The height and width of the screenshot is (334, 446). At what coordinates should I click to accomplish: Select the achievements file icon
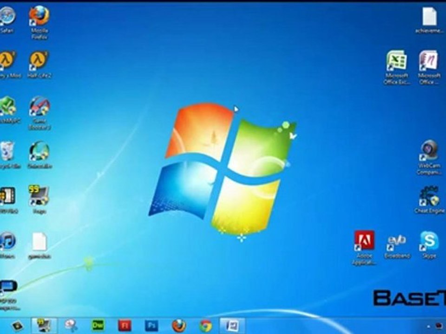click(429, 20)
